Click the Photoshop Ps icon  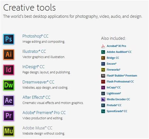[x=8, y=39]
